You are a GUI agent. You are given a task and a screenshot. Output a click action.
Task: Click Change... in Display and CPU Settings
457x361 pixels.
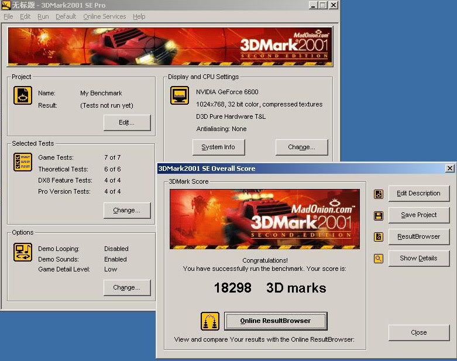(x=302, y=147)
